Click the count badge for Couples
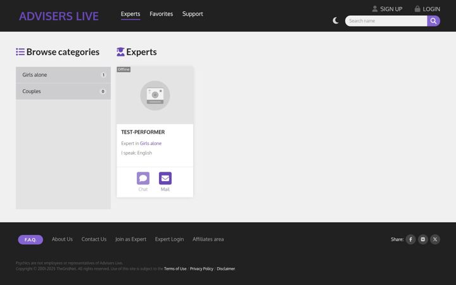The width and height of the screenshot is (456, 285). (x=103, y=91)
